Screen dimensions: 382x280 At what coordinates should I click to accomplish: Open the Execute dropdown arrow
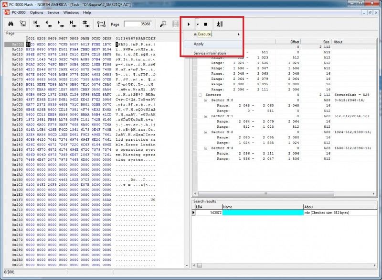198,24
